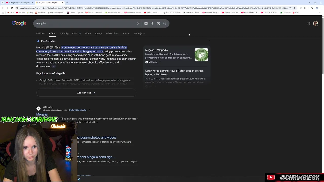Open the Nástroje dropdown
The image size is (324, 182).
[139, 33]
